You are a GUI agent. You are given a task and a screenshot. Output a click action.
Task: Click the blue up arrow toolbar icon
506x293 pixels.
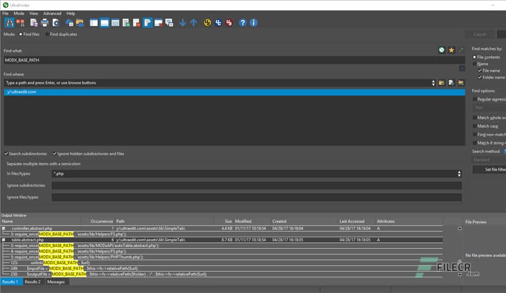point(194,23)
